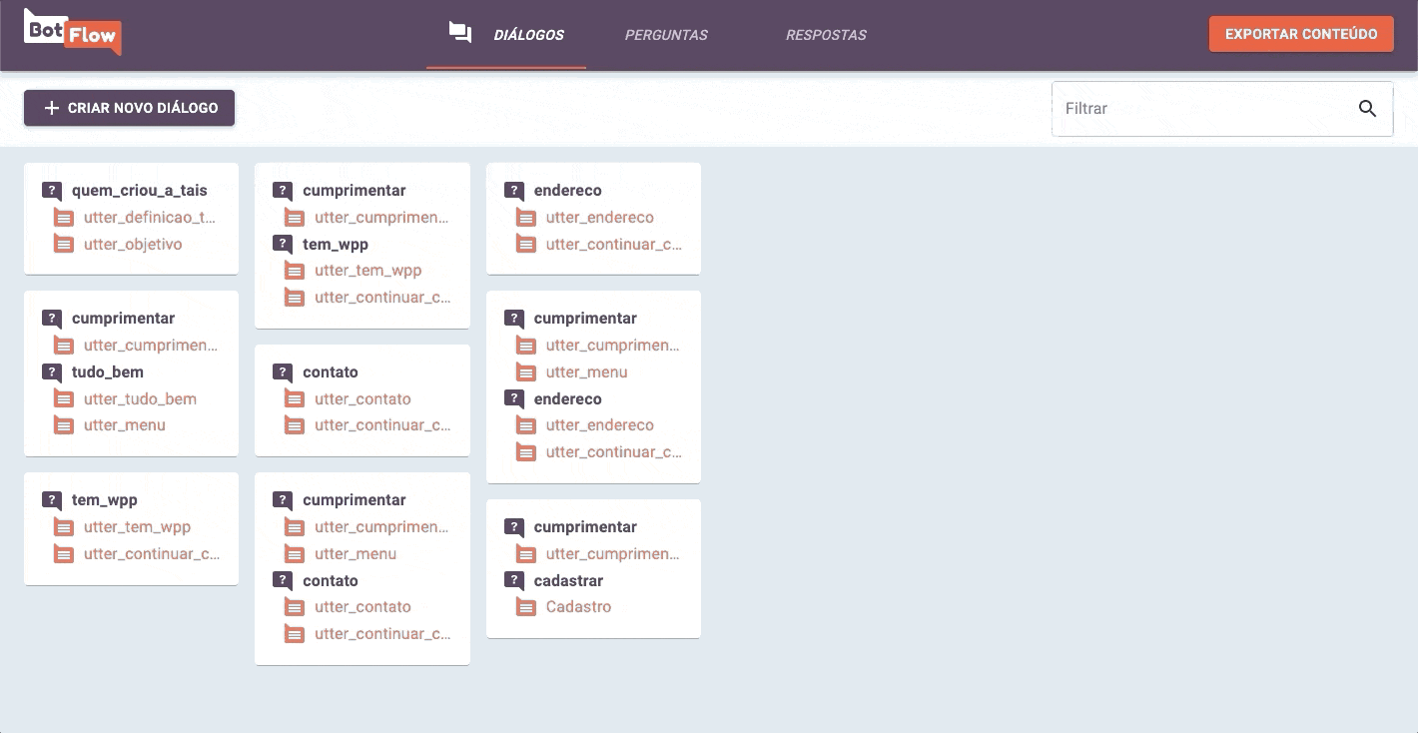Click the plus icon on Criar Novo Diálogo
This screenshot has width=1418, height=733.
(52, 108)
